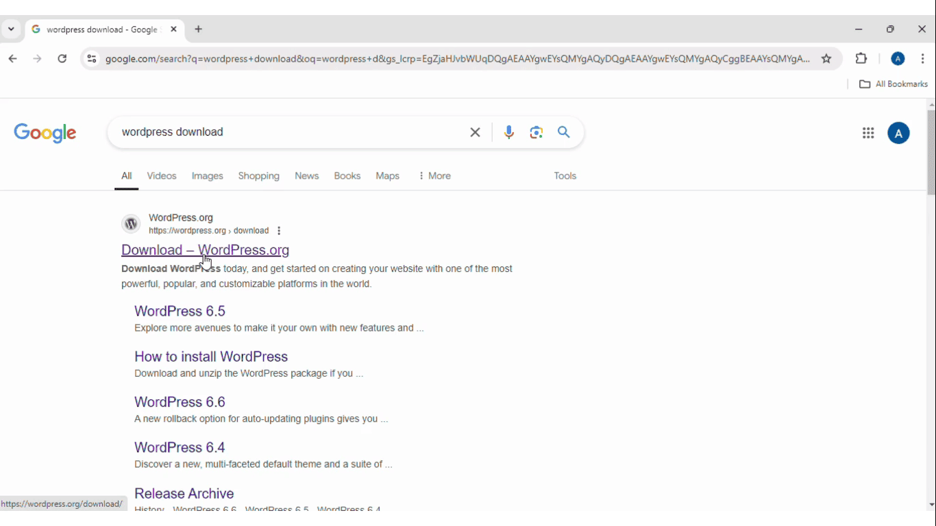The image size is (936, 526).
Task: Open the WordPress 6.5 sitelink
Action: (180, 311)
